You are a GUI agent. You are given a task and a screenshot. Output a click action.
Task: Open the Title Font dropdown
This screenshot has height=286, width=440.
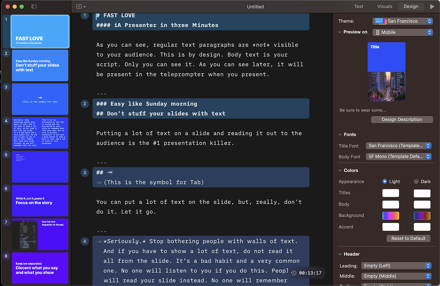[399, 146]
